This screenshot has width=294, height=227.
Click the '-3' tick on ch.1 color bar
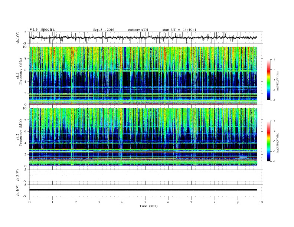point(274,60)
